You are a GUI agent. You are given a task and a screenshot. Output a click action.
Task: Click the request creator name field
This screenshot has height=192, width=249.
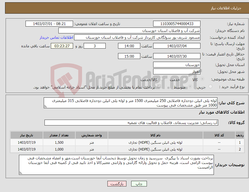(137, 37)
